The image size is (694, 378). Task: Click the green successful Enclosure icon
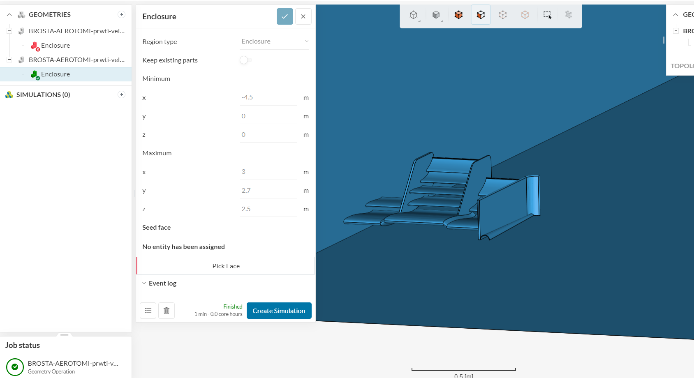tap(35, 75)
